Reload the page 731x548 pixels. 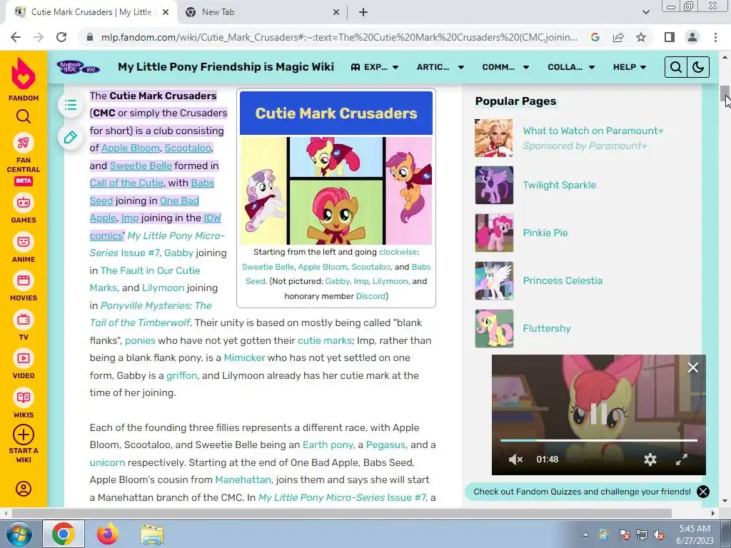point(61,37)
